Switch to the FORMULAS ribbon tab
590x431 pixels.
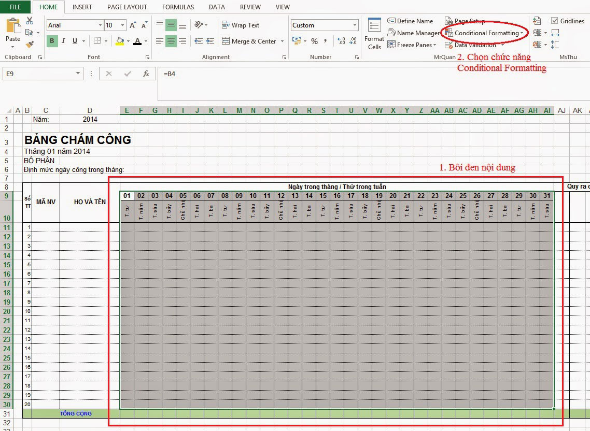[x=178, y=7]
